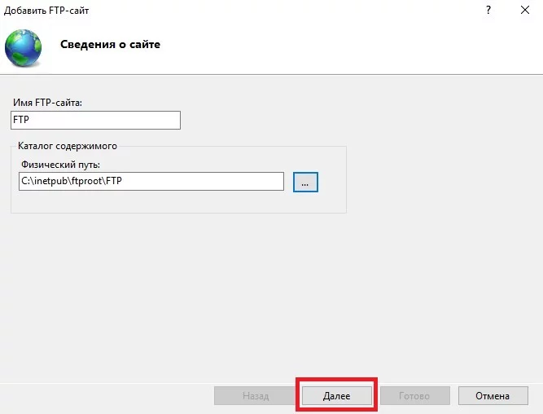
Task: Click the Сведения о сайте heading
Action: 110,44
